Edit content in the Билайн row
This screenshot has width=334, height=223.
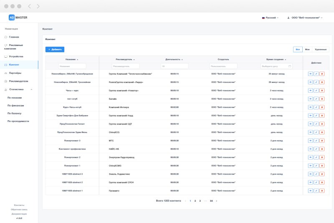click(x=316, y=99)
